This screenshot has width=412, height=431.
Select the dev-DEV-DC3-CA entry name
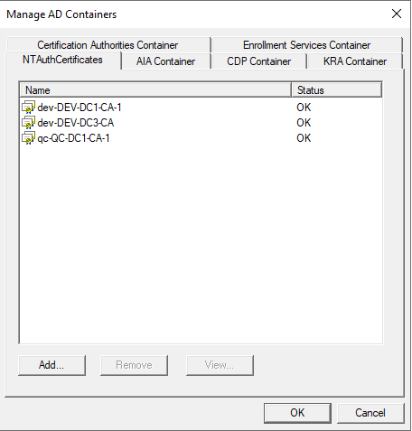tap(76, 123)
